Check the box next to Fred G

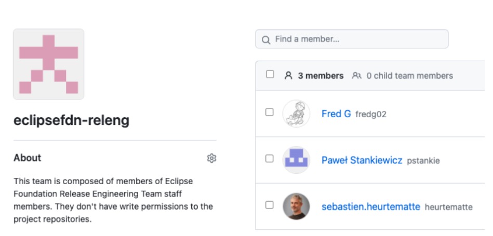pos(270,112)
